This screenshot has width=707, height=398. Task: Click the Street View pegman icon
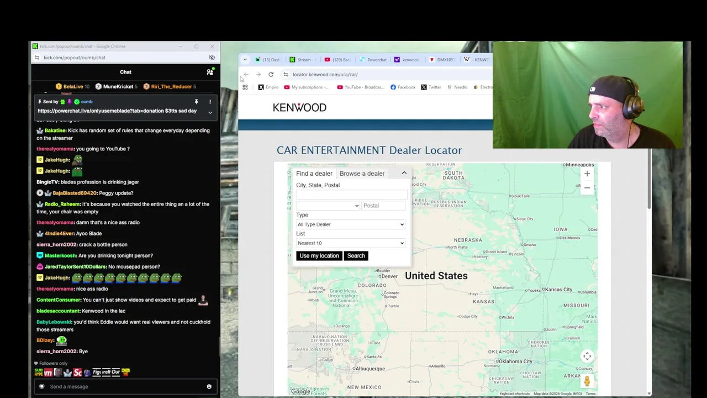coord(587,381)
